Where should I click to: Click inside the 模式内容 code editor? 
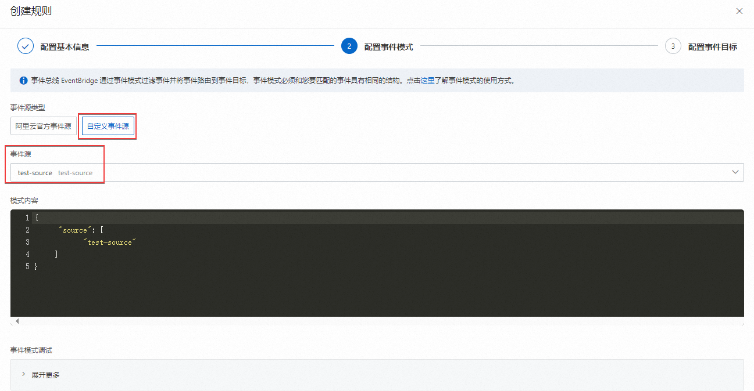pyautogui.click(x=377, y=263)
